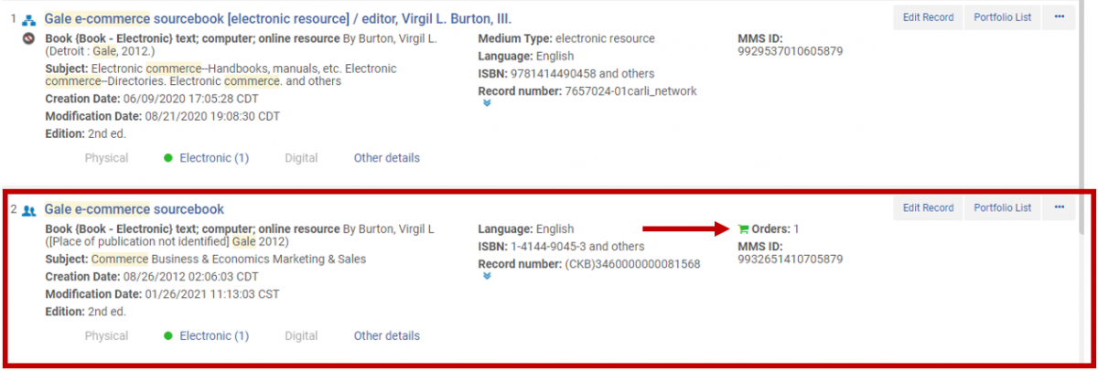Click the suppressed-record icon under first result number
The image size is (1098, 371).
coord(28,39)
